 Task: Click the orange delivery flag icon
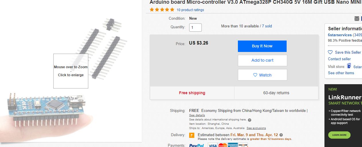[192, 135]
